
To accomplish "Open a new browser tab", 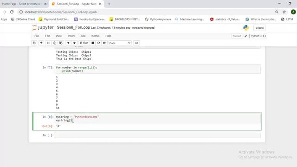I will pyautogui.click(x=109, y=4).
